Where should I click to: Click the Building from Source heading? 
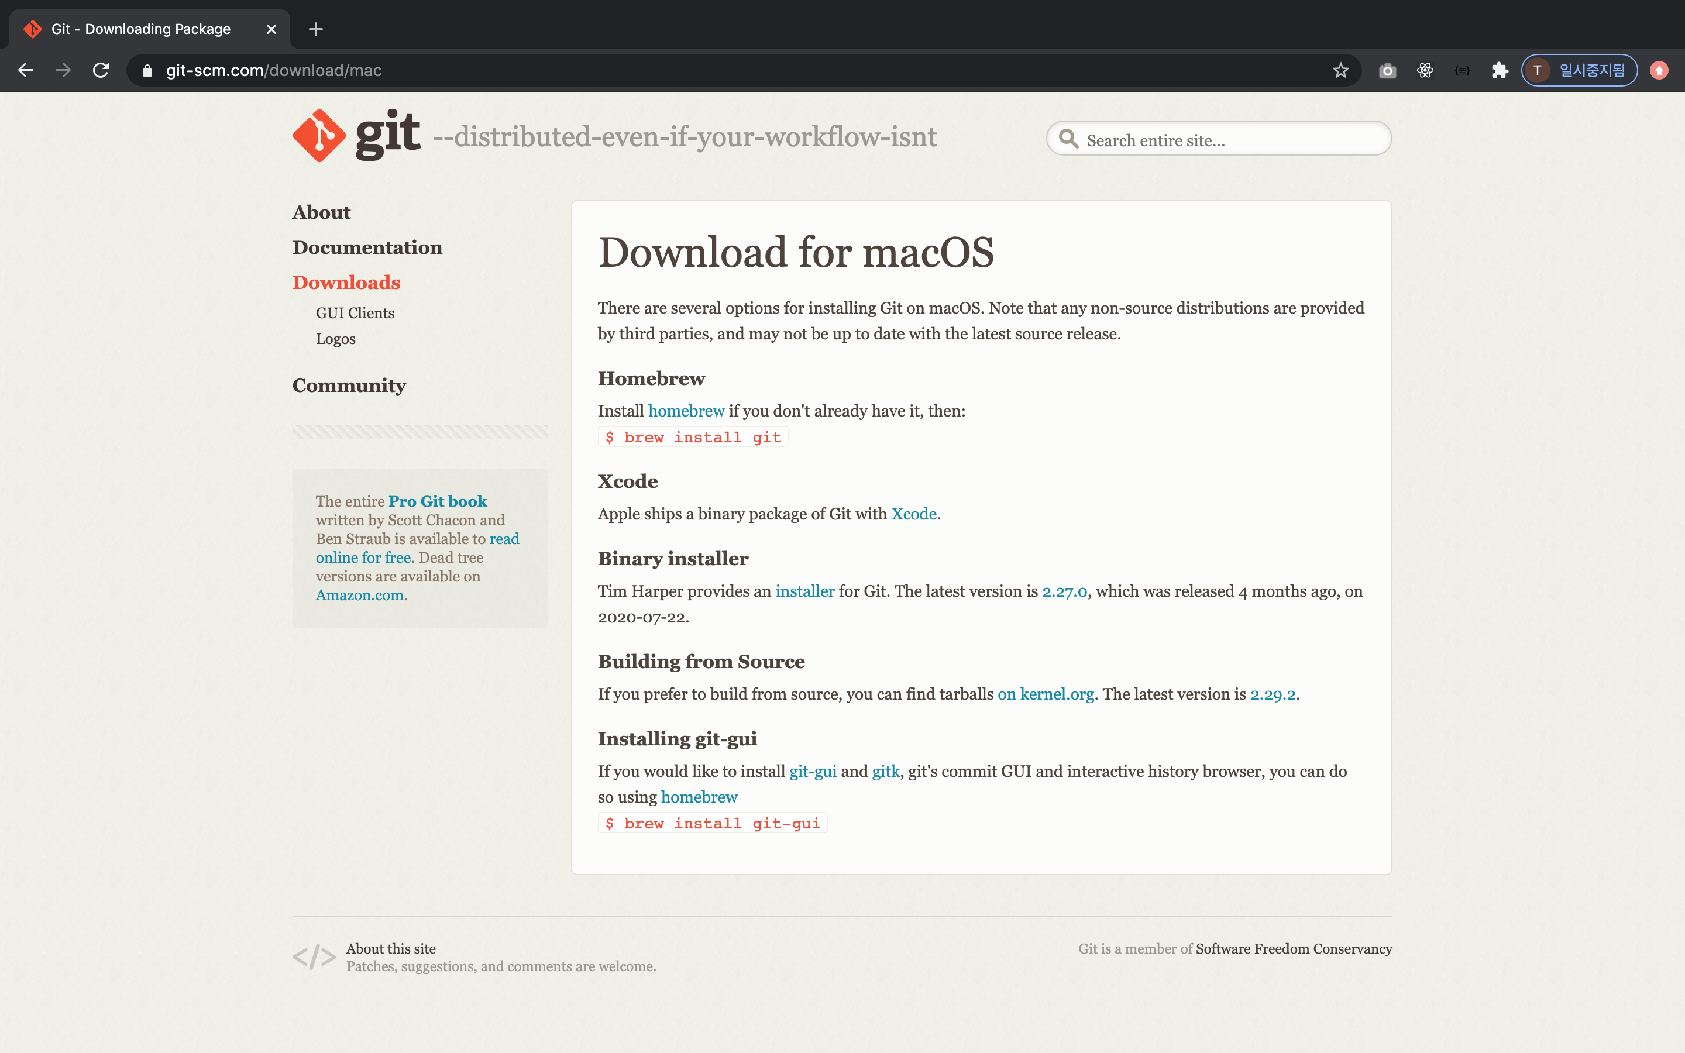point(701,662)
